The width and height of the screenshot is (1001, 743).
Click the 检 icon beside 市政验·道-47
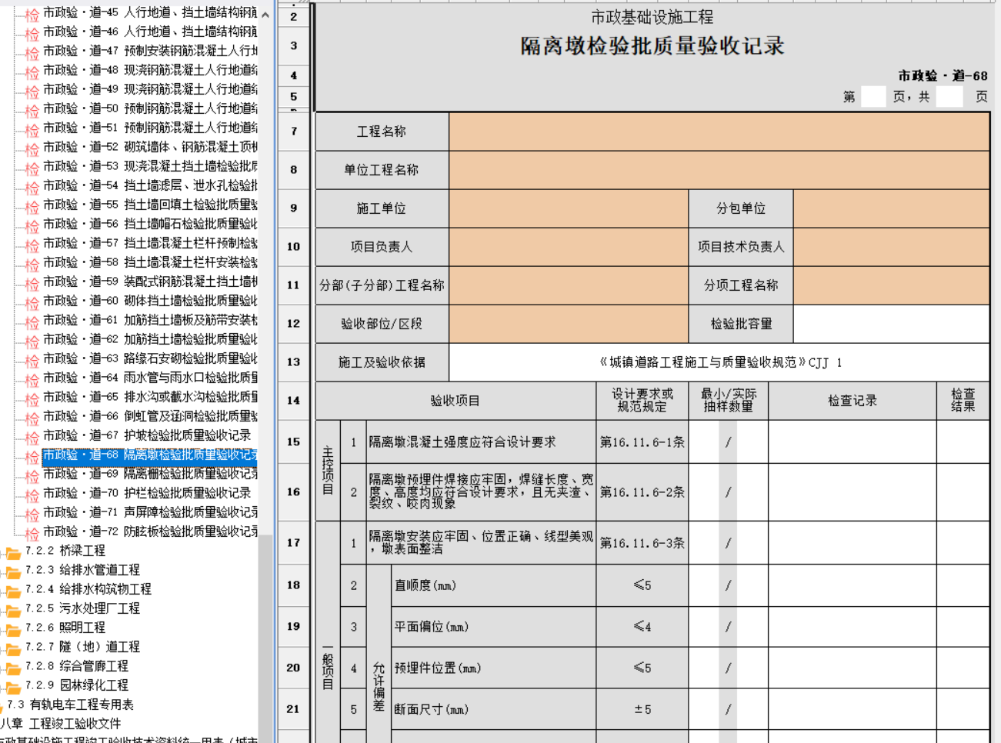coord(32,52)
